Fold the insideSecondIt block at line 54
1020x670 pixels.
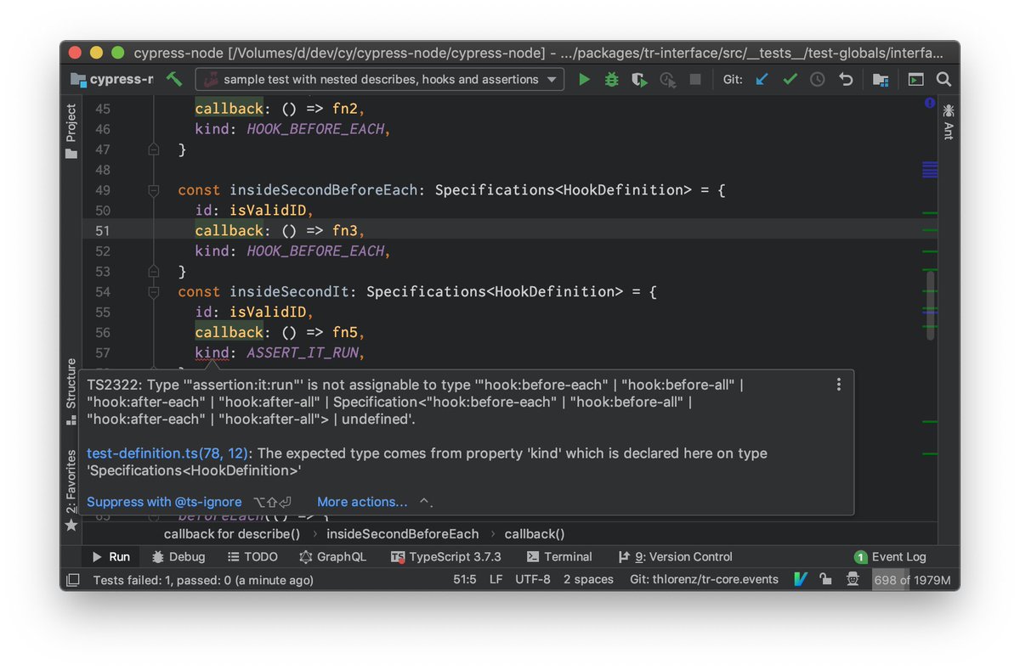click(x=154, y=292)
